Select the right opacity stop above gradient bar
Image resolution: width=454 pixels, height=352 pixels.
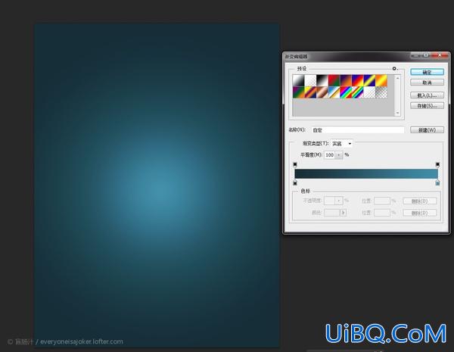[437, 165]
